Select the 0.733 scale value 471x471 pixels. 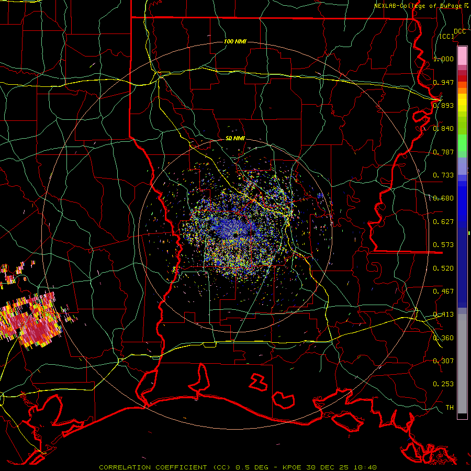443,175
